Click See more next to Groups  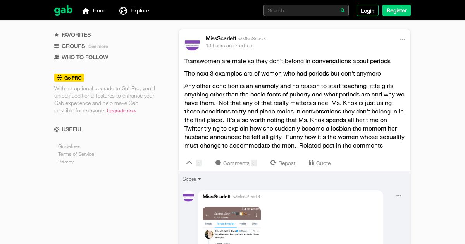click(x=98, y=46)
